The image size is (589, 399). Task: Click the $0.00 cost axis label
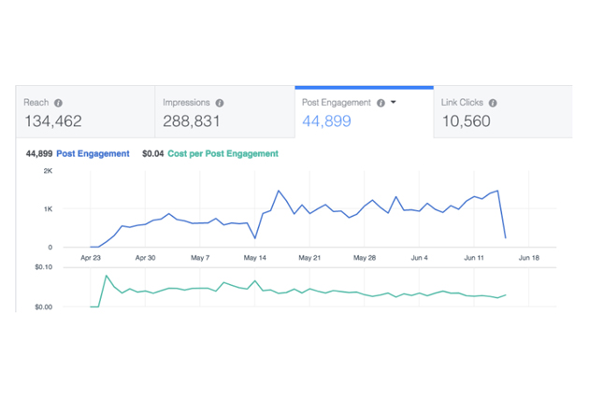tap(44, 307)
